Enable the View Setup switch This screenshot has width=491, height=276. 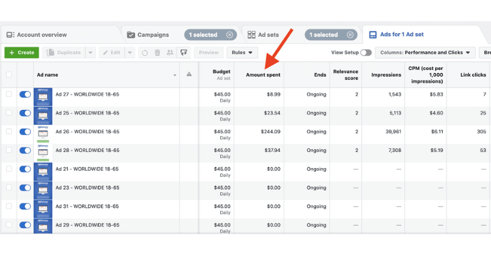point(366,53)
